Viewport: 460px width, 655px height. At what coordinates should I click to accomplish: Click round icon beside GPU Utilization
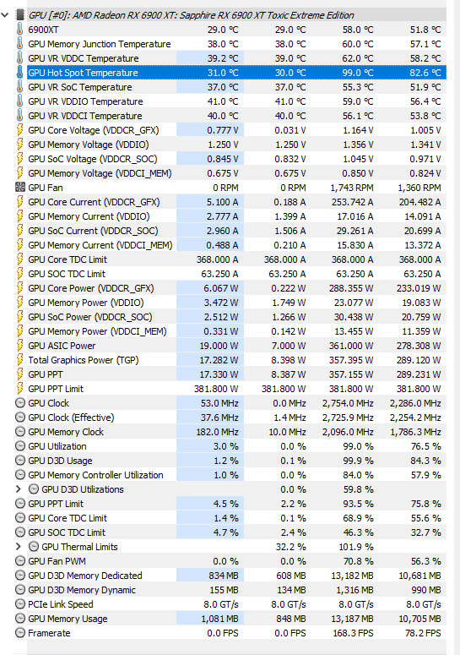click(20, 446)
